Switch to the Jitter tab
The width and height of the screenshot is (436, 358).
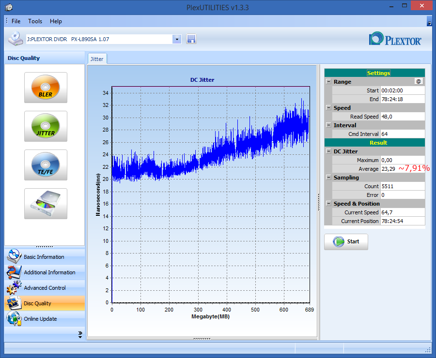point(97,59)
